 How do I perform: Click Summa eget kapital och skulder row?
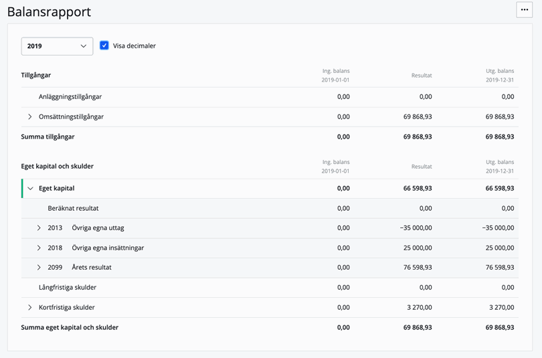(70, 328)
